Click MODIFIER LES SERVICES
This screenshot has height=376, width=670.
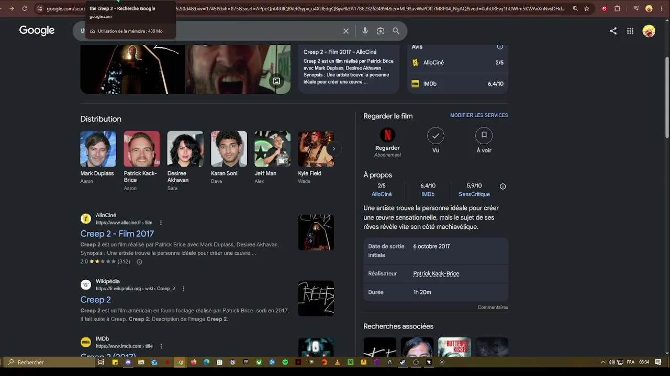coord(479,115)
